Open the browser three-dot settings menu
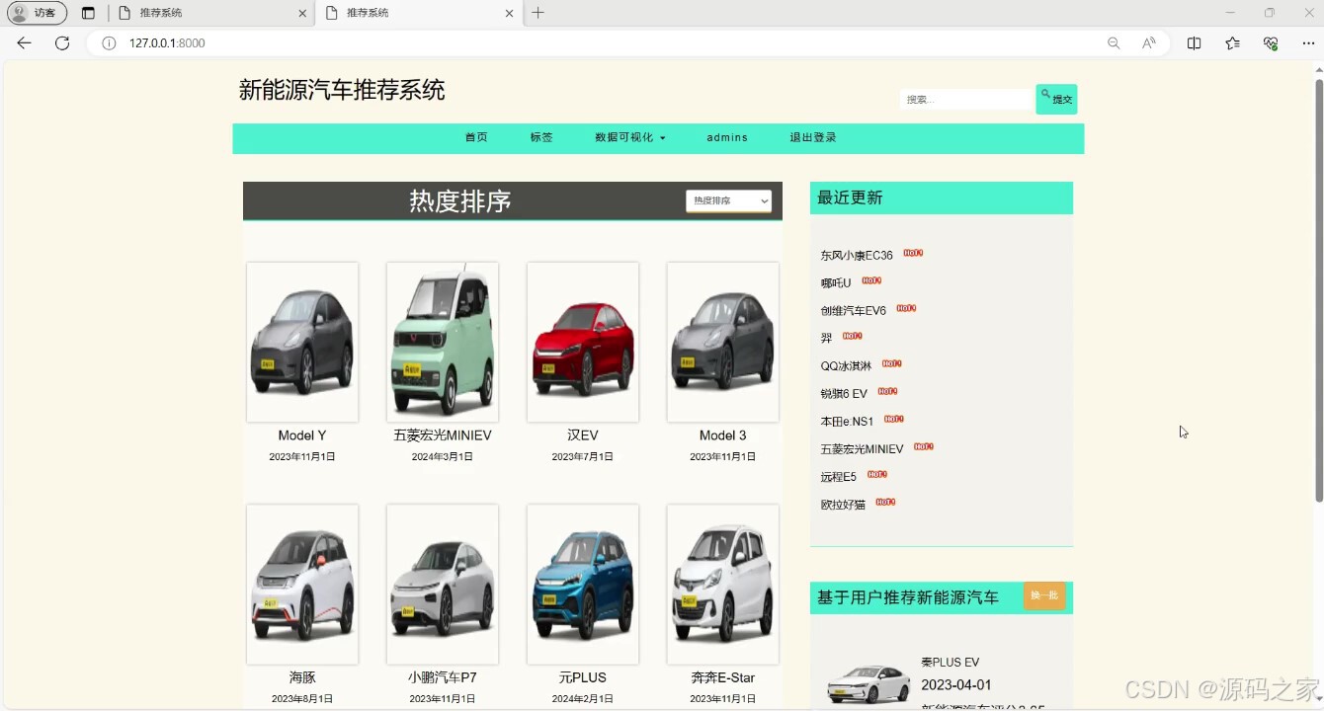Screen dimensions: 1324x711 (x=1308, y=43)
